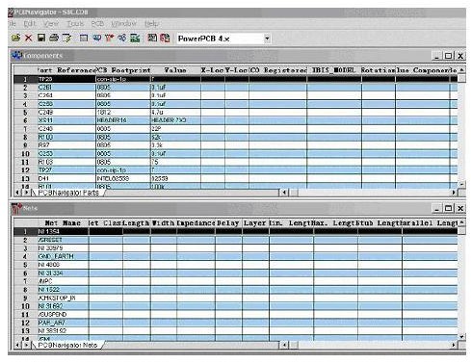Viewport: 471px width, 363px height.
Task: Click the Layer column header in Nets
Action: coord(255,222)
